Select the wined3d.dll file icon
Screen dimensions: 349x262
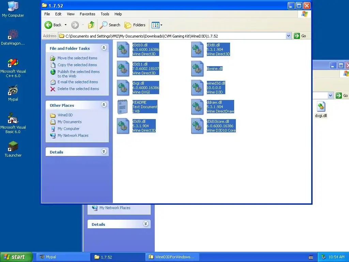point(197,88)
